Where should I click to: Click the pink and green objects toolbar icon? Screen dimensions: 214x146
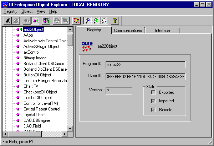(x=35, y=21)
